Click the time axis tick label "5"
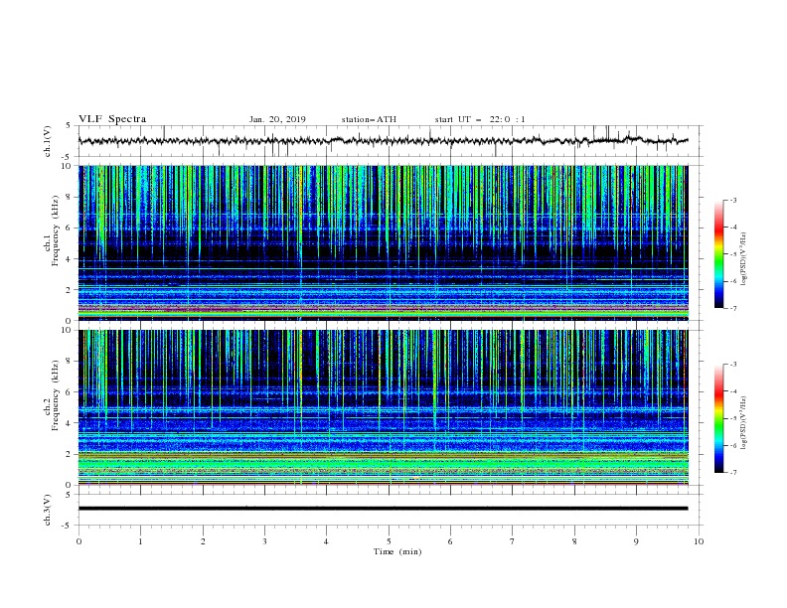 389,541
